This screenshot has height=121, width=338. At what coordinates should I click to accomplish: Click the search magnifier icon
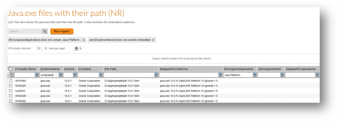click(x=45, y=31)
